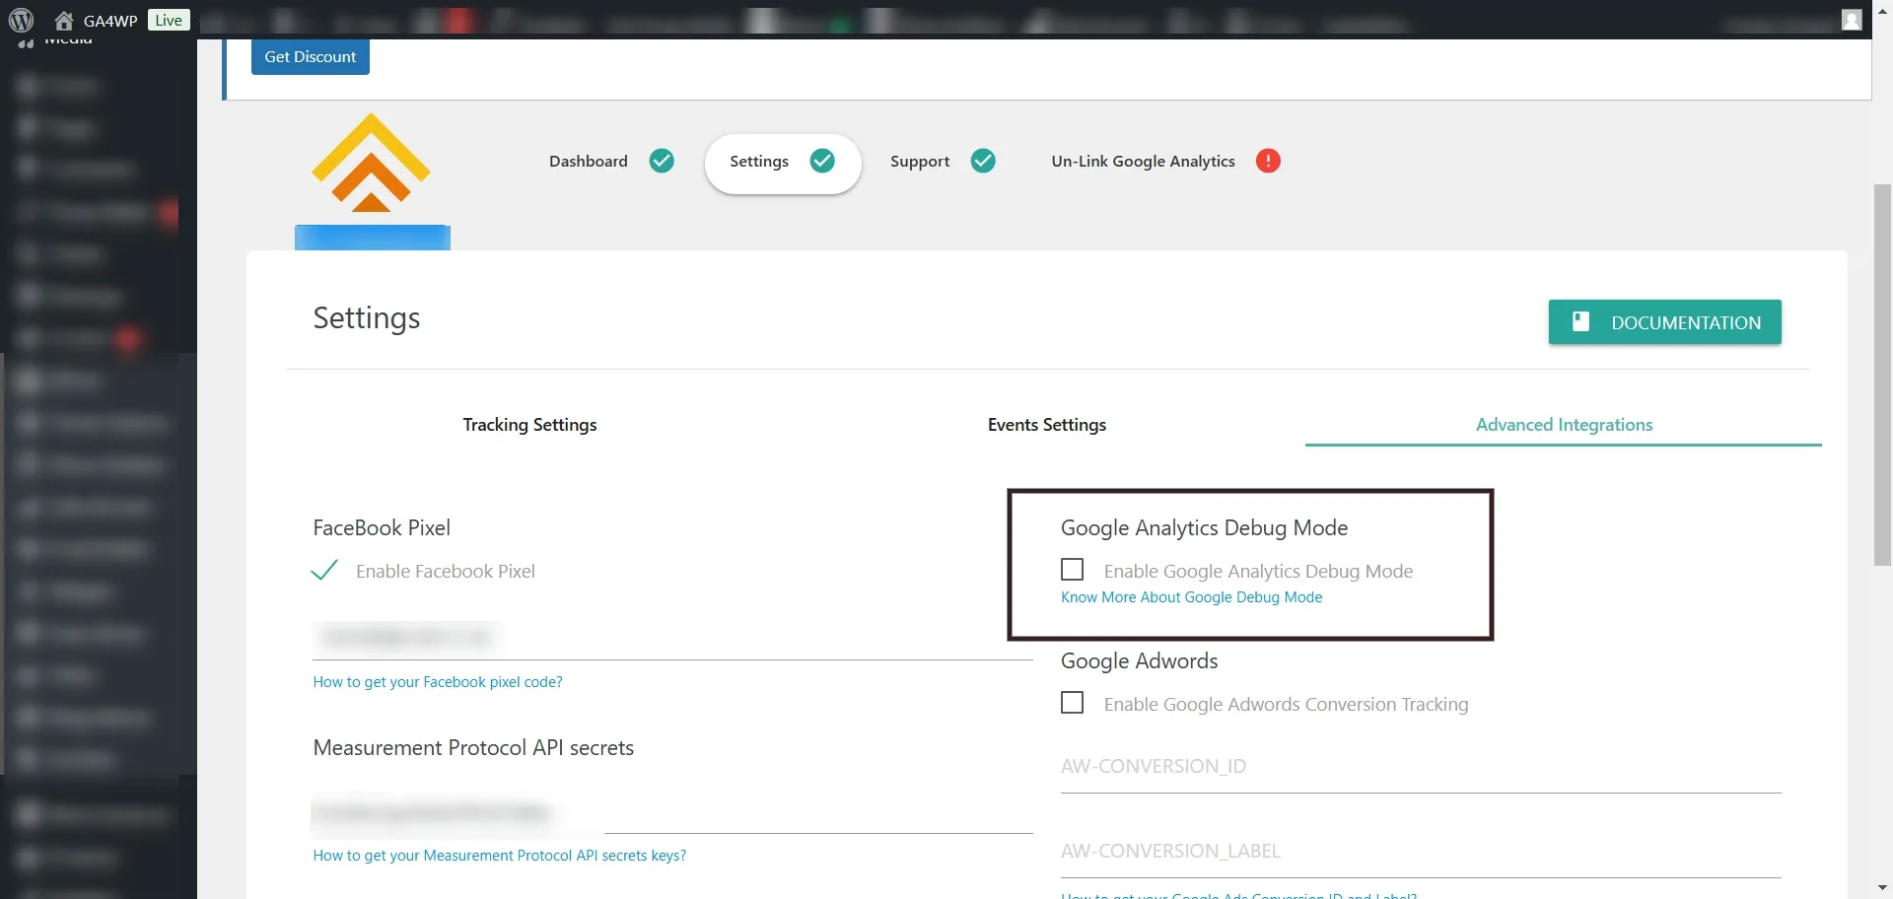Viewport: 1893px width, 899px height.
Task: Click the home icon beside GA4WP
Action: coord(64,21)
